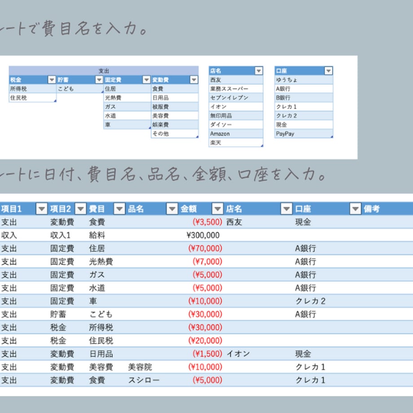The width and height of the screenshot is (413, 413).
Task: Open the 項目2 header filter dropdown
Action: point(81,209)
